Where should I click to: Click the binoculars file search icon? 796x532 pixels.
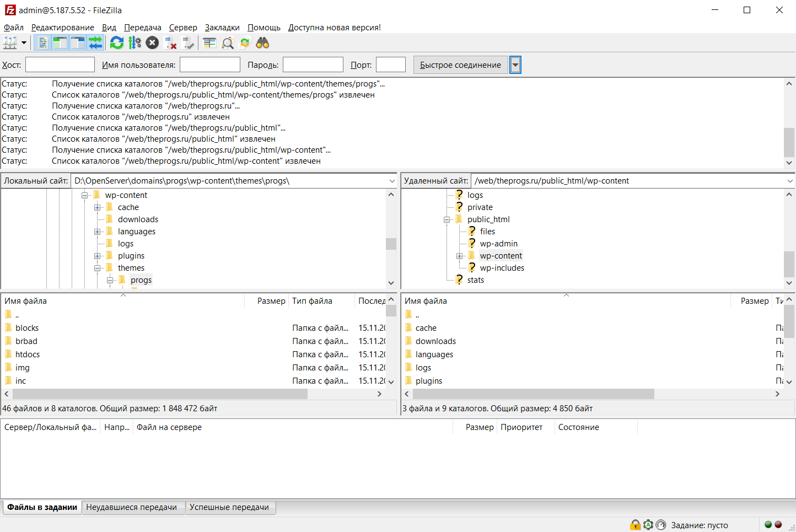pos(262,43)
